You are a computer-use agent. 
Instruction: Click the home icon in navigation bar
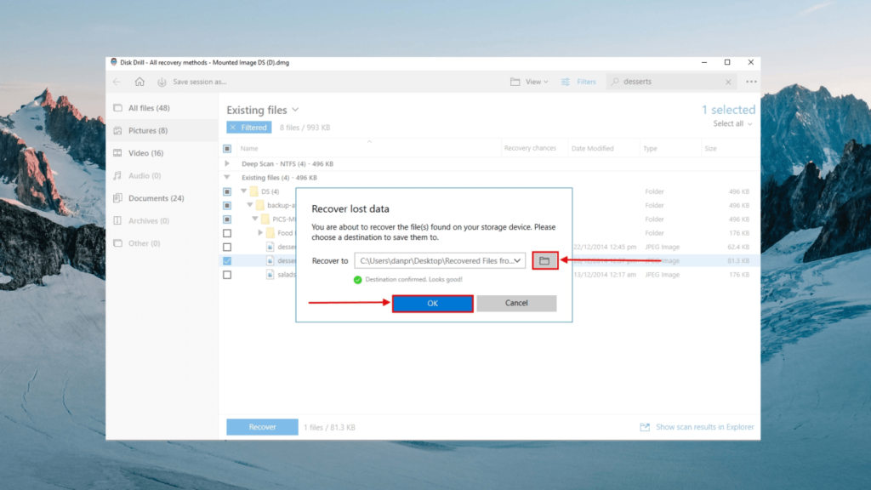(x=139, y=82)
